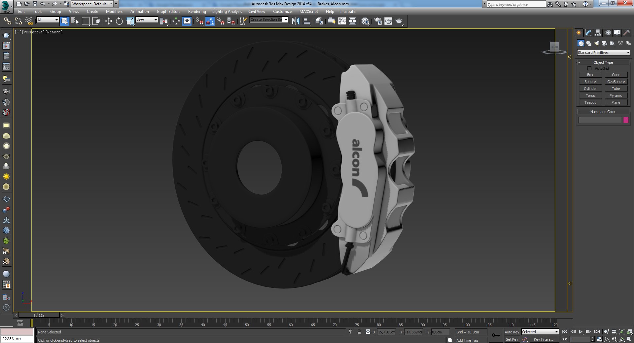Click the object color swatch
The height and width of the screenshot is (343, 634).
tap(626, 120)
